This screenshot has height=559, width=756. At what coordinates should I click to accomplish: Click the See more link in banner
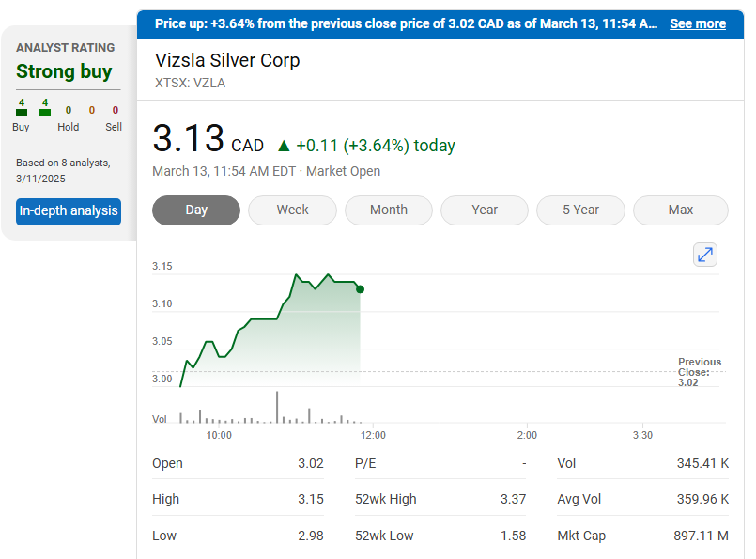pos(697,23)
